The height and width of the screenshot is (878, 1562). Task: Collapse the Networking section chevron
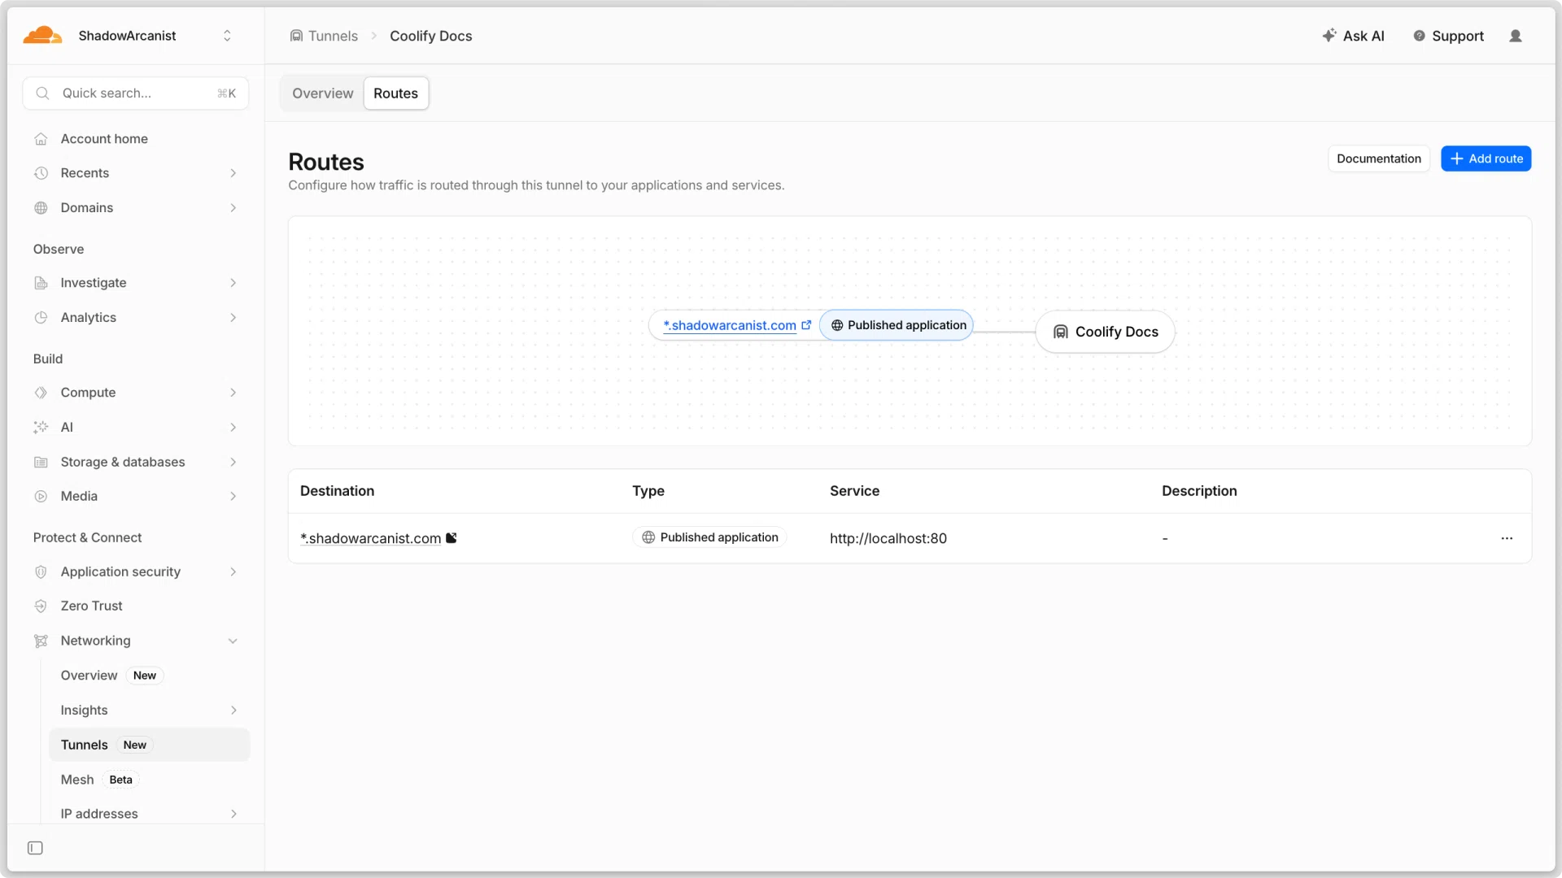pos(233,641)
